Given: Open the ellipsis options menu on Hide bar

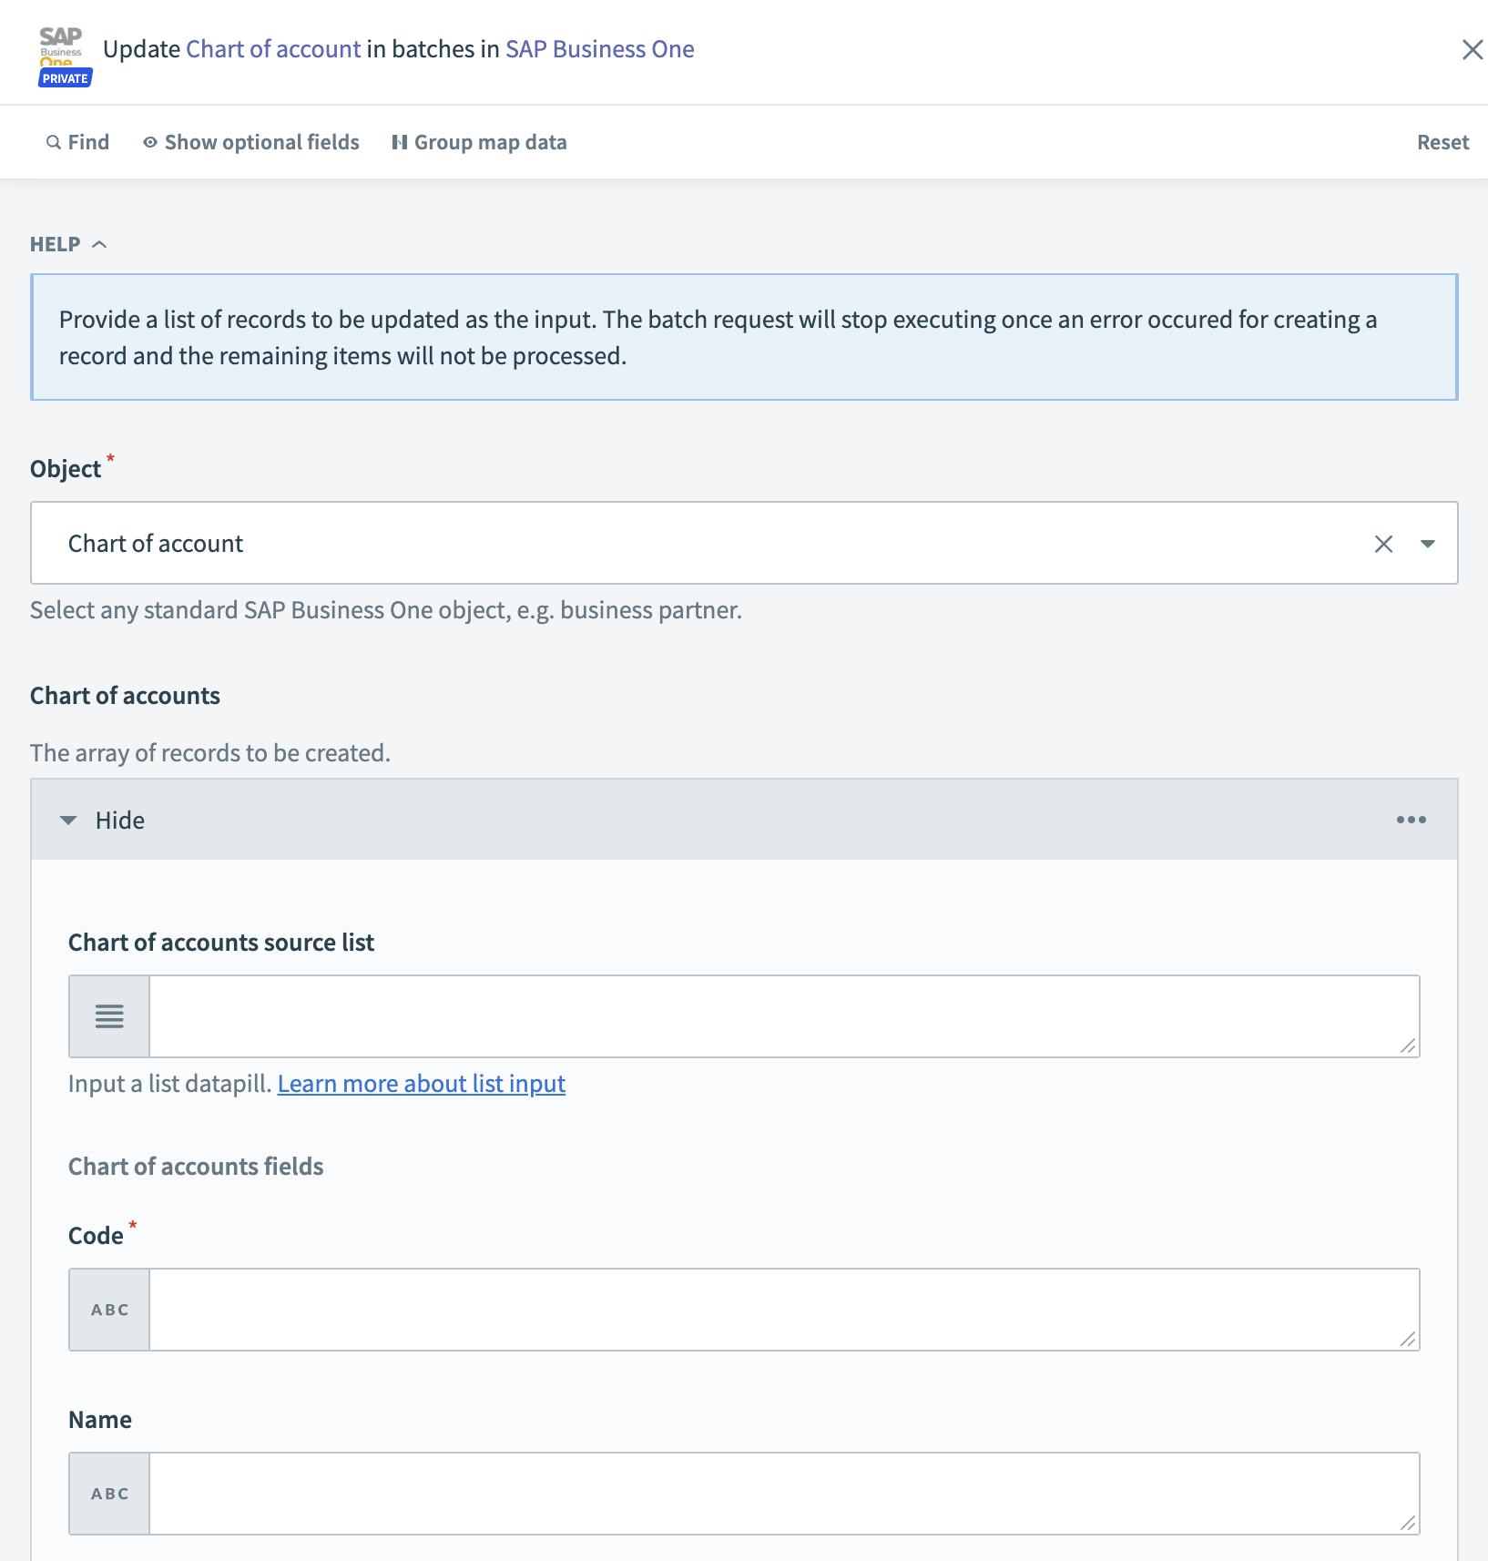Looking at the screenshot, I should pos(1412,820).
